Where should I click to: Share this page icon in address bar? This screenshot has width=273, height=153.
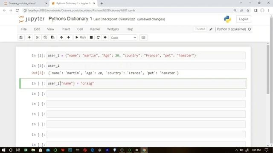(241, 10)
